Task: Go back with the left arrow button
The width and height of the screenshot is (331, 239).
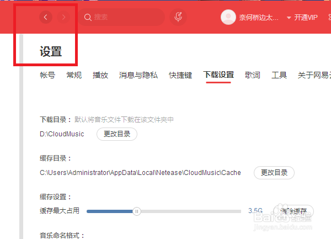Action: (x=46, y=17)
